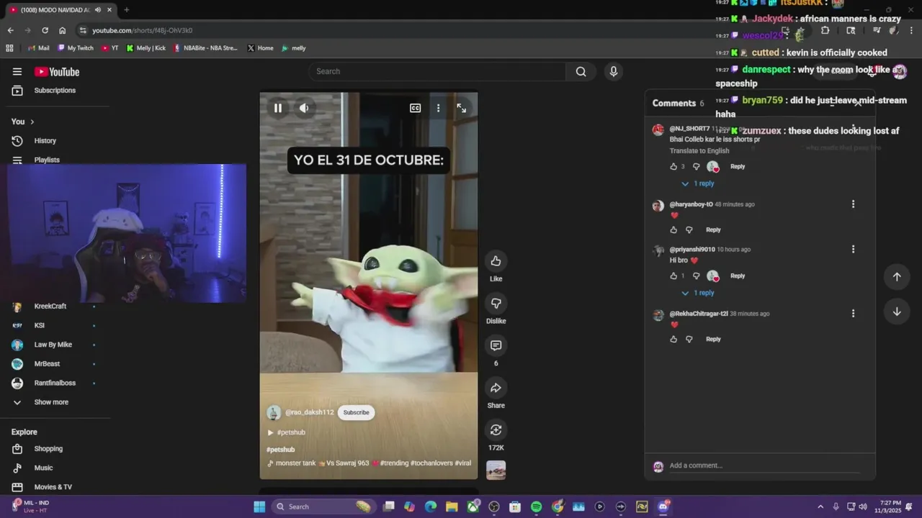Go to the previous Short with up arrow
The image size is (922, 518).
point(897,277)
